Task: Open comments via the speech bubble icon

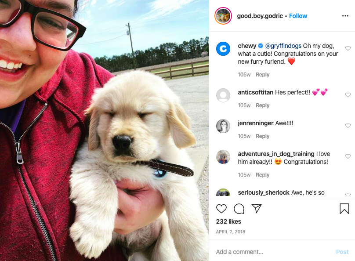Action: (x=239, y=209)
